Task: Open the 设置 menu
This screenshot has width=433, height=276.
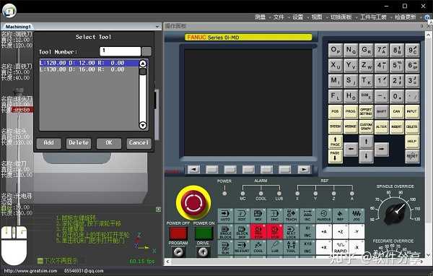Action: (297, 17)
